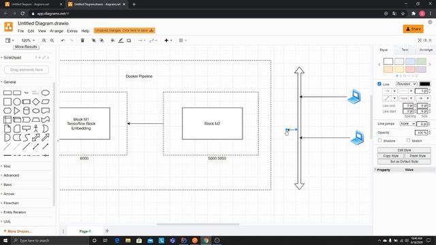This screenshot has height=245, width=436.
Task: Select the bidirectional arrow shape
Action: [35, 137]
